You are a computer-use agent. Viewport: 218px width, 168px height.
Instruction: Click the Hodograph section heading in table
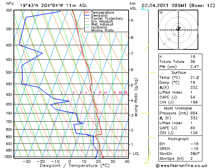[178, 139]
